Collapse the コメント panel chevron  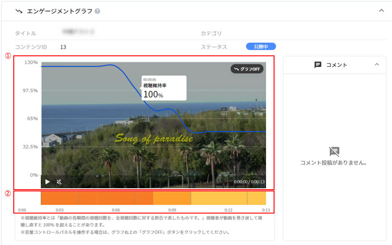pyautogui.click(x=377, y=65)
